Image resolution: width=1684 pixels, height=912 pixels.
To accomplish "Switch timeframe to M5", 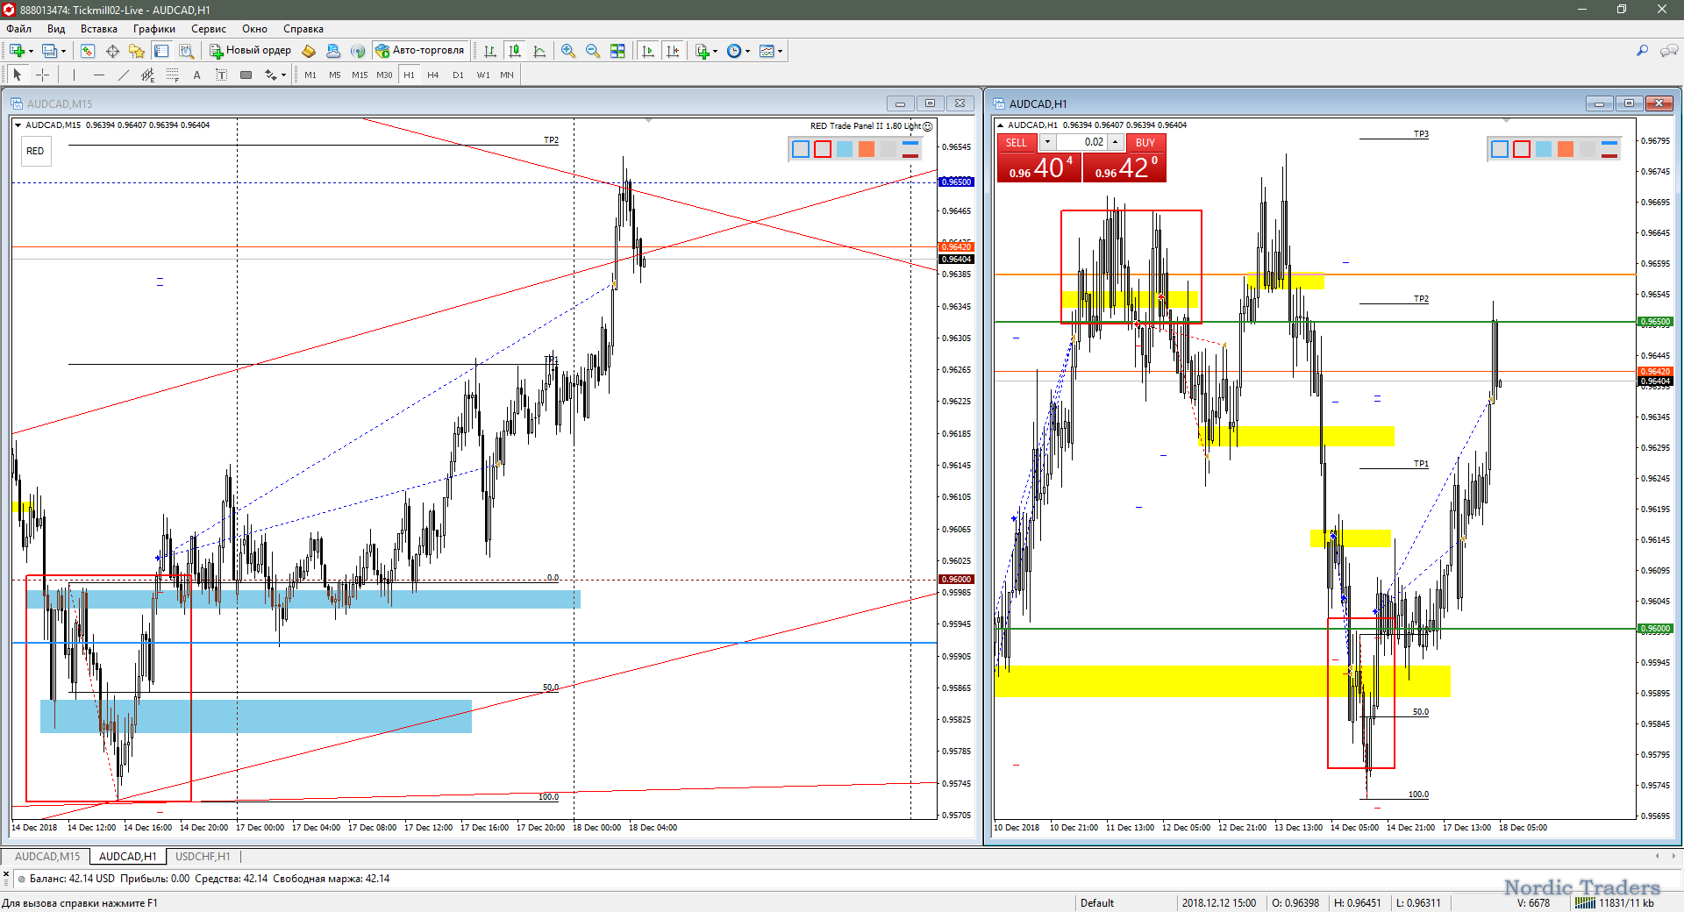I will tap(335, 75).
